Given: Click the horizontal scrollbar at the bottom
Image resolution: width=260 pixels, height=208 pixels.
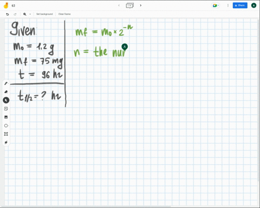Looking at the screenshot, I should [x=86, y=206].
